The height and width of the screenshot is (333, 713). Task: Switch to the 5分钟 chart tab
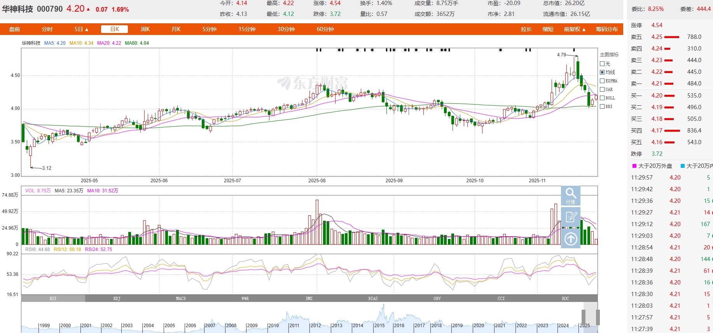[209, 29]
